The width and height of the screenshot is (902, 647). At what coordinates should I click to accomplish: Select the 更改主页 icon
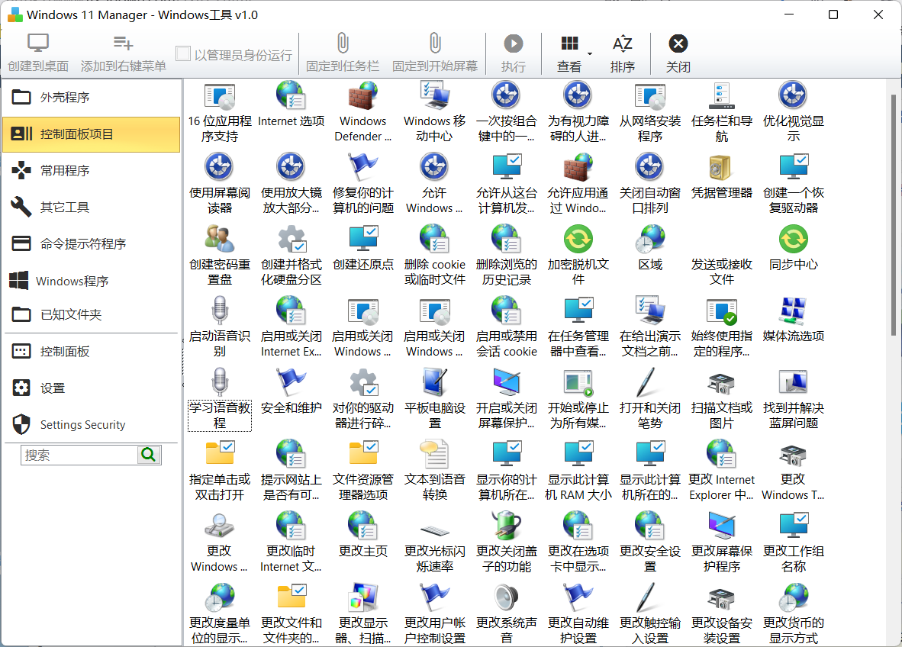pyautogui.click(x=363, y=526)
